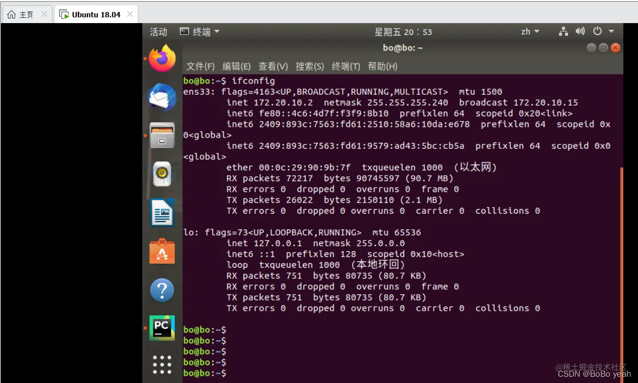Click TX packets 26022 line
The image size is (638, 383).
click(334, 200)
